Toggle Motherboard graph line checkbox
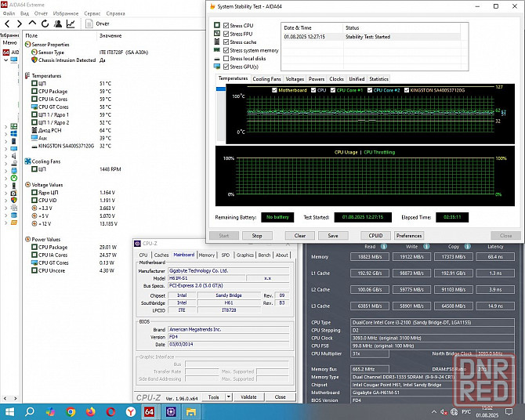 [274, 90]
